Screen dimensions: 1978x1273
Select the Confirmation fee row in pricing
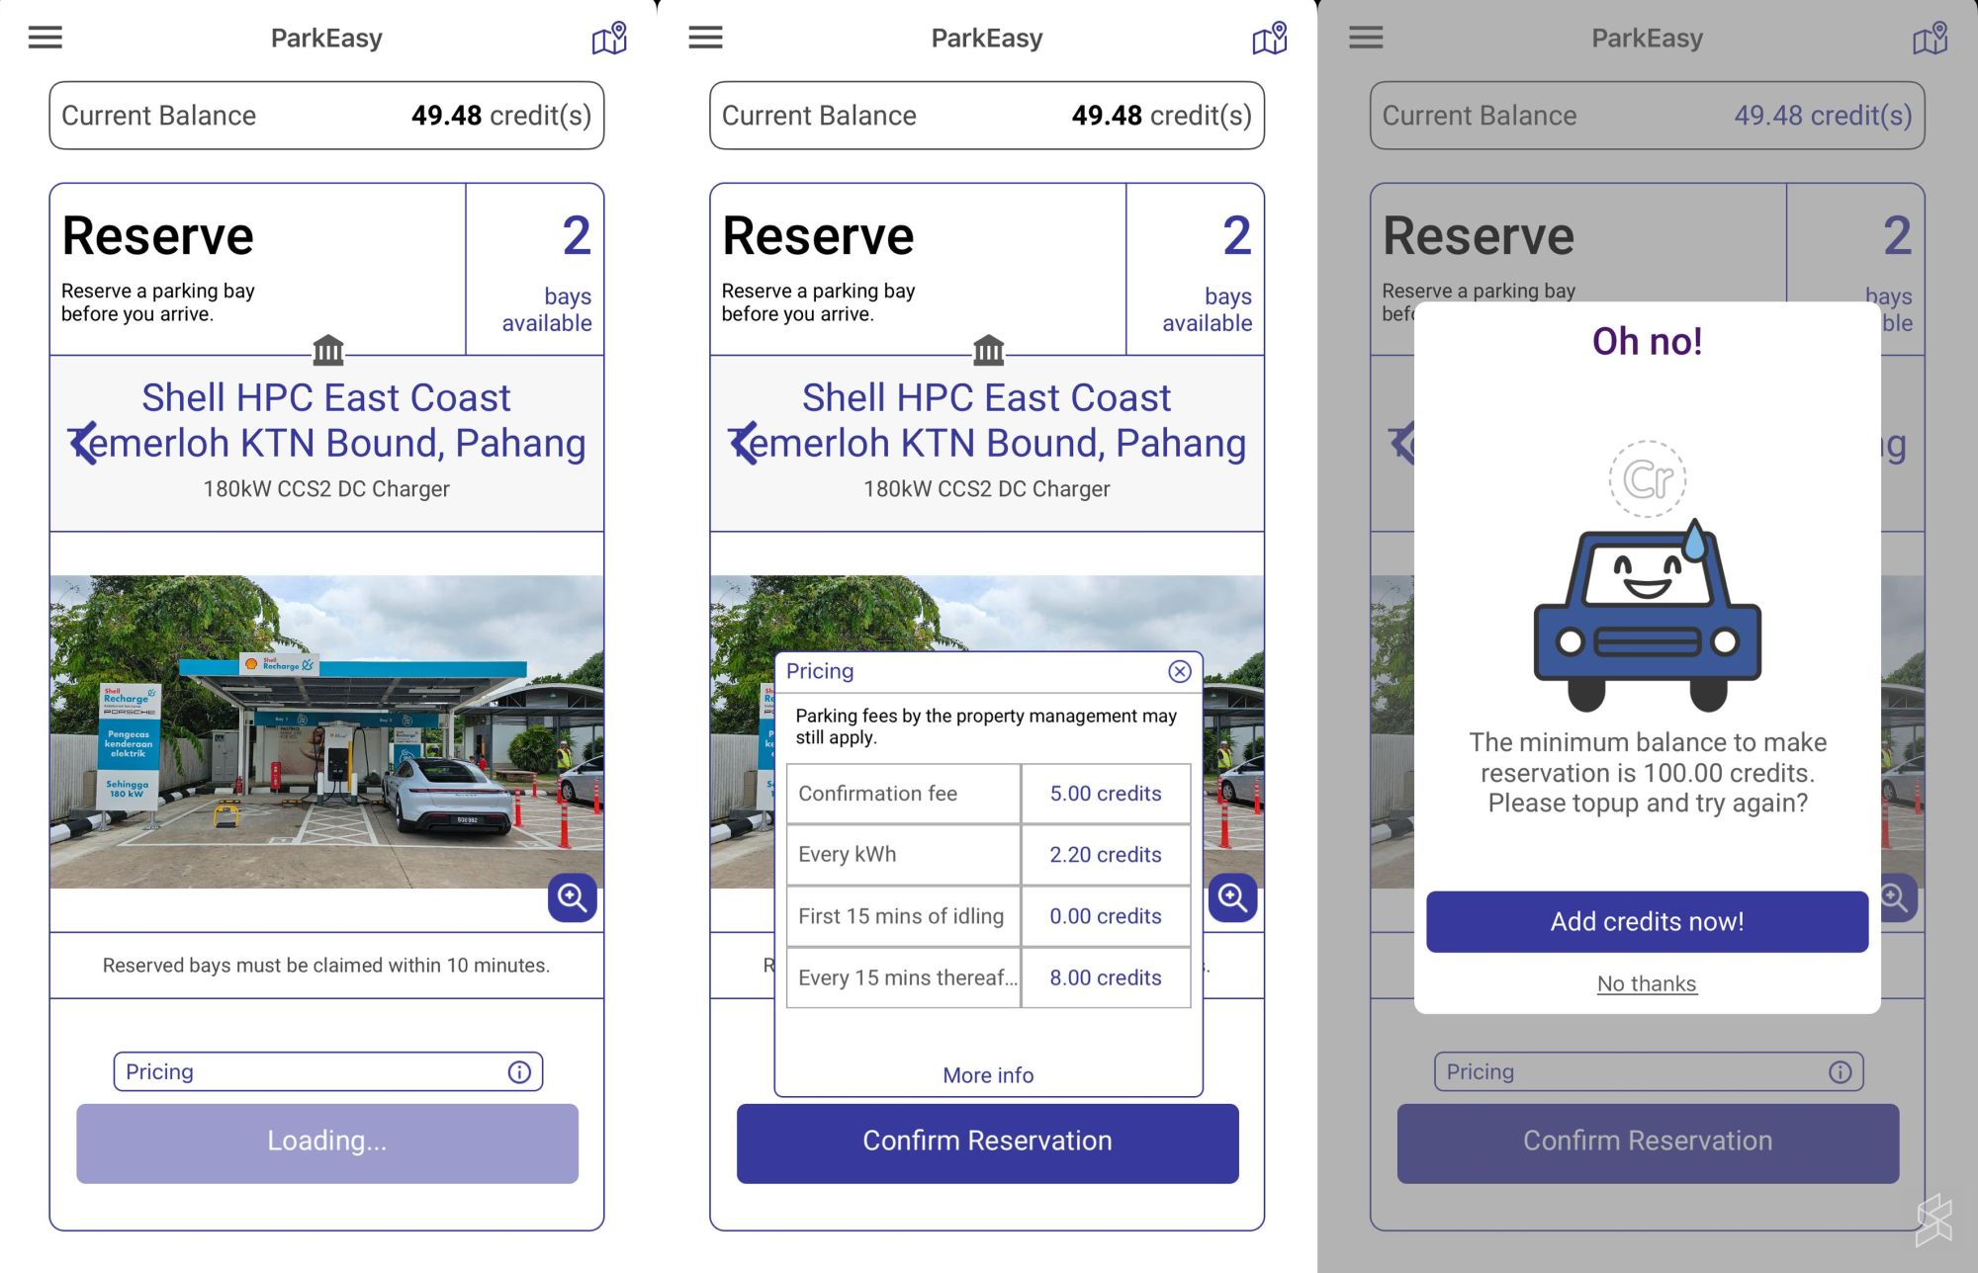pos(988,794)
